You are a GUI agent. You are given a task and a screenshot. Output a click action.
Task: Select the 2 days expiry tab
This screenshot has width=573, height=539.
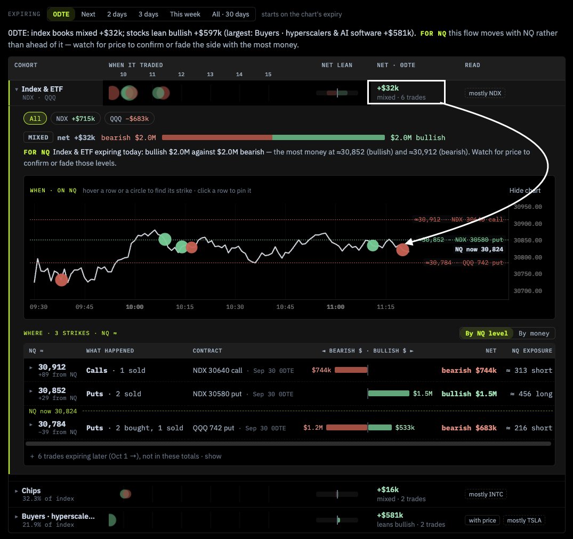click(x=117, y=14)
